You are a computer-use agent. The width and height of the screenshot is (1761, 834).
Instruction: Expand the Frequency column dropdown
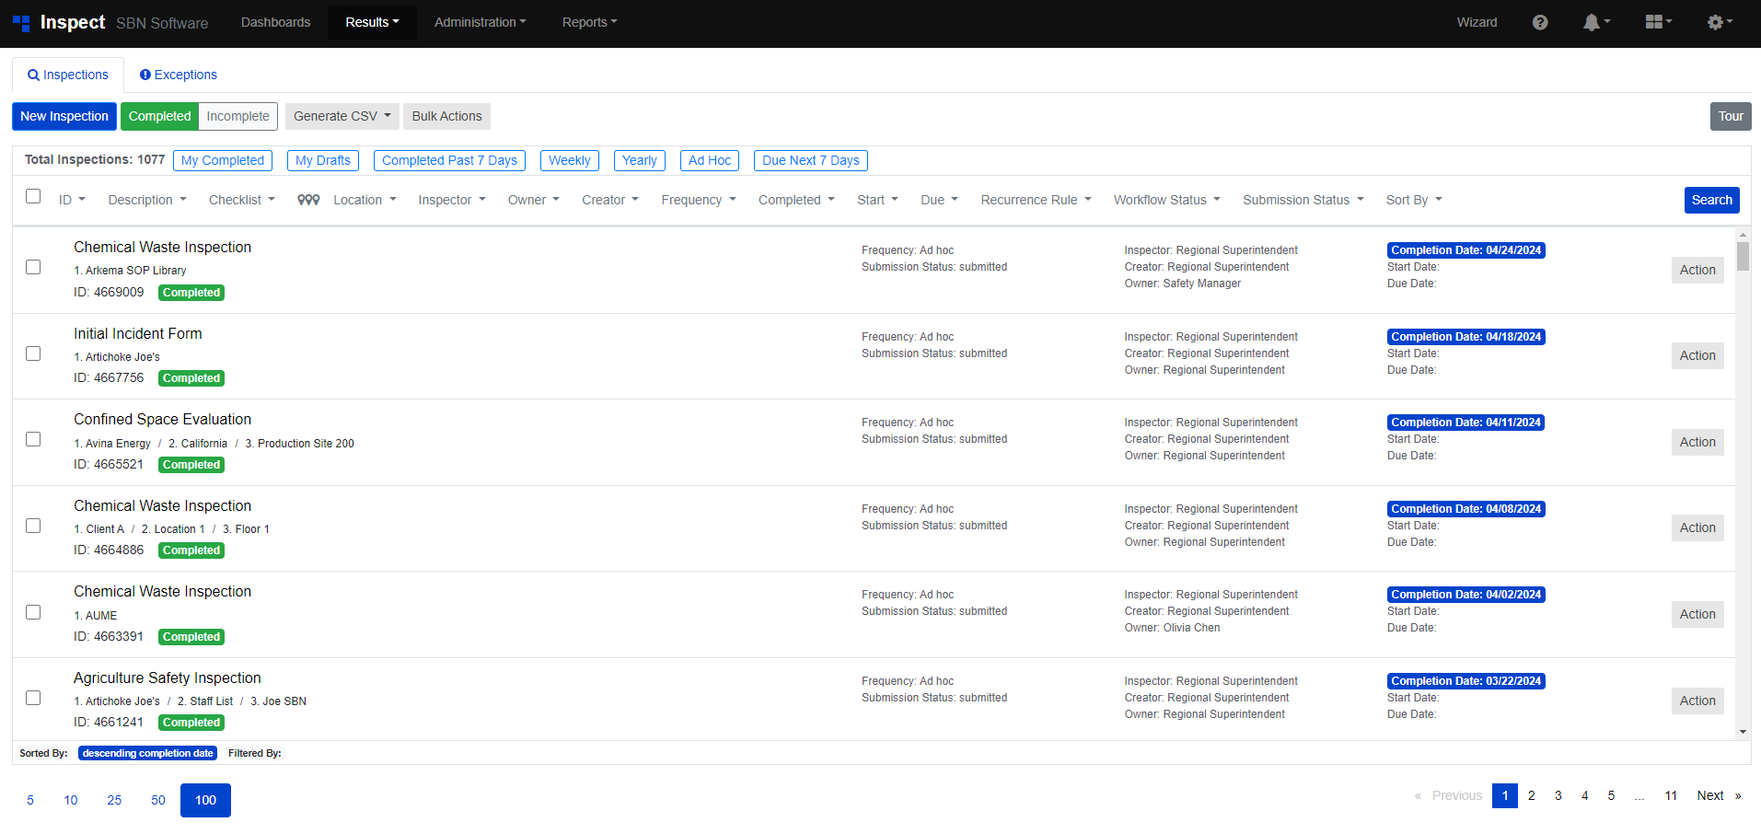(x=698, y=200)
